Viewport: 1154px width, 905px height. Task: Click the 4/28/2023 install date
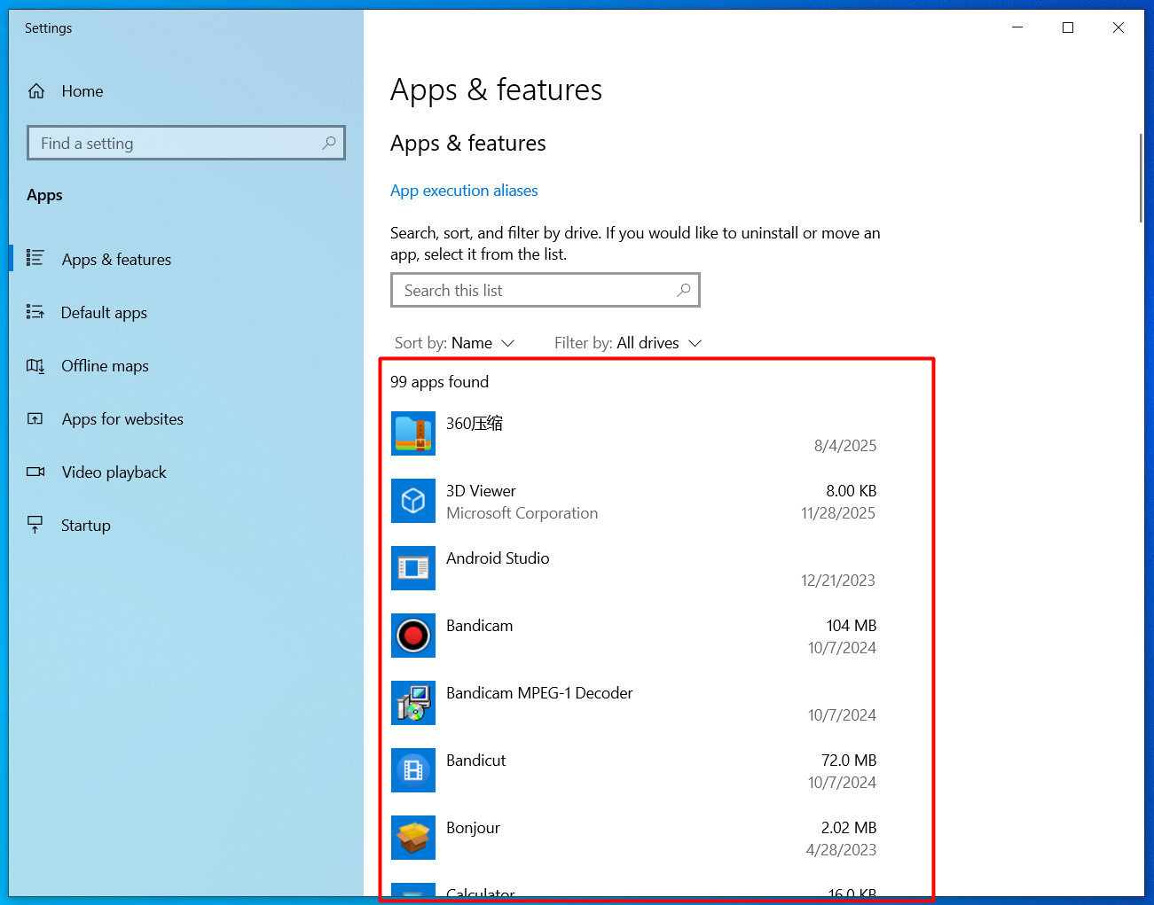pyautogui.click(x=841, y=850)
